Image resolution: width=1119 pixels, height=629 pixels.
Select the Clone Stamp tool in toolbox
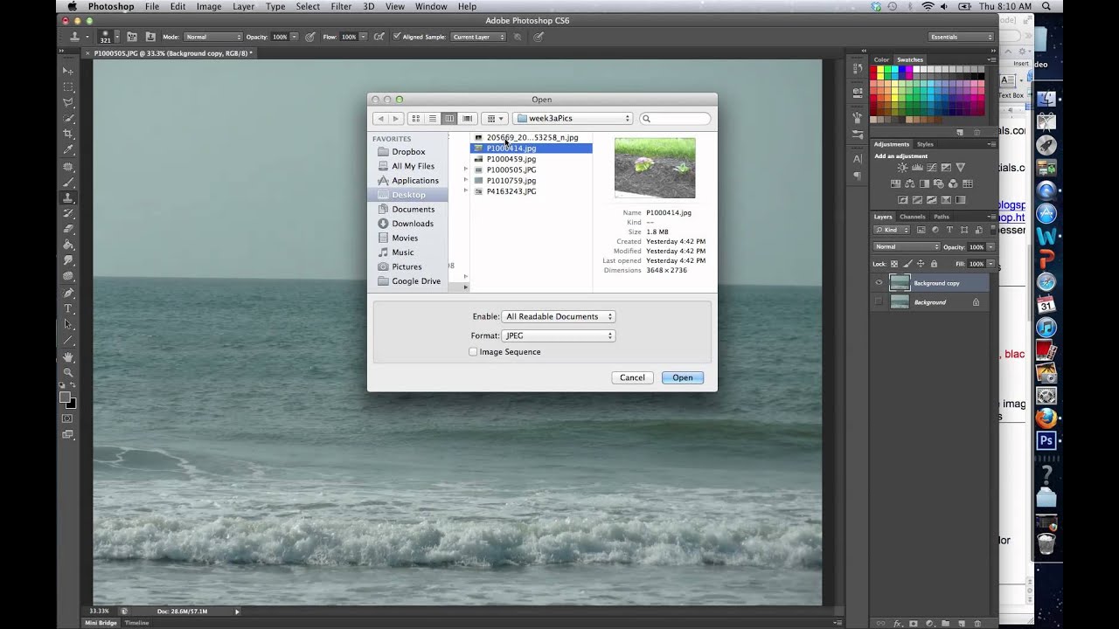tap(68, 198)
